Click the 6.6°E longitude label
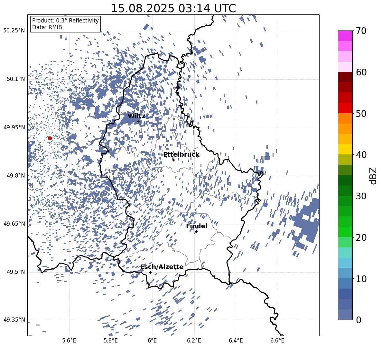Image resolution: width=381 pixels, height=347 pixels. (277, 341)
